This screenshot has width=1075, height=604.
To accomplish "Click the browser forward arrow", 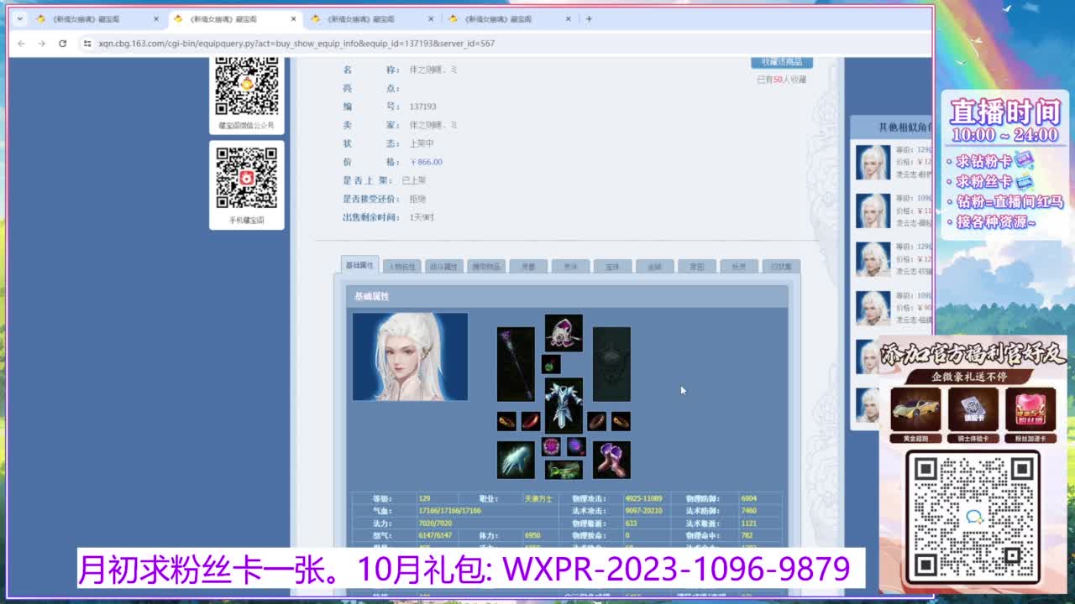I will [41, 43].
